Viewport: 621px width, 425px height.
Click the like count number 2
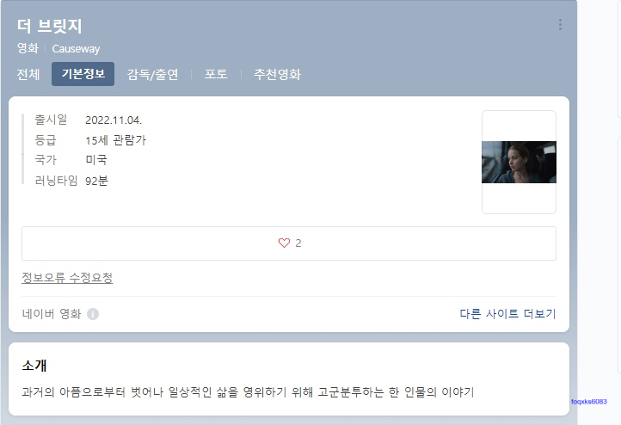point(298,243)
